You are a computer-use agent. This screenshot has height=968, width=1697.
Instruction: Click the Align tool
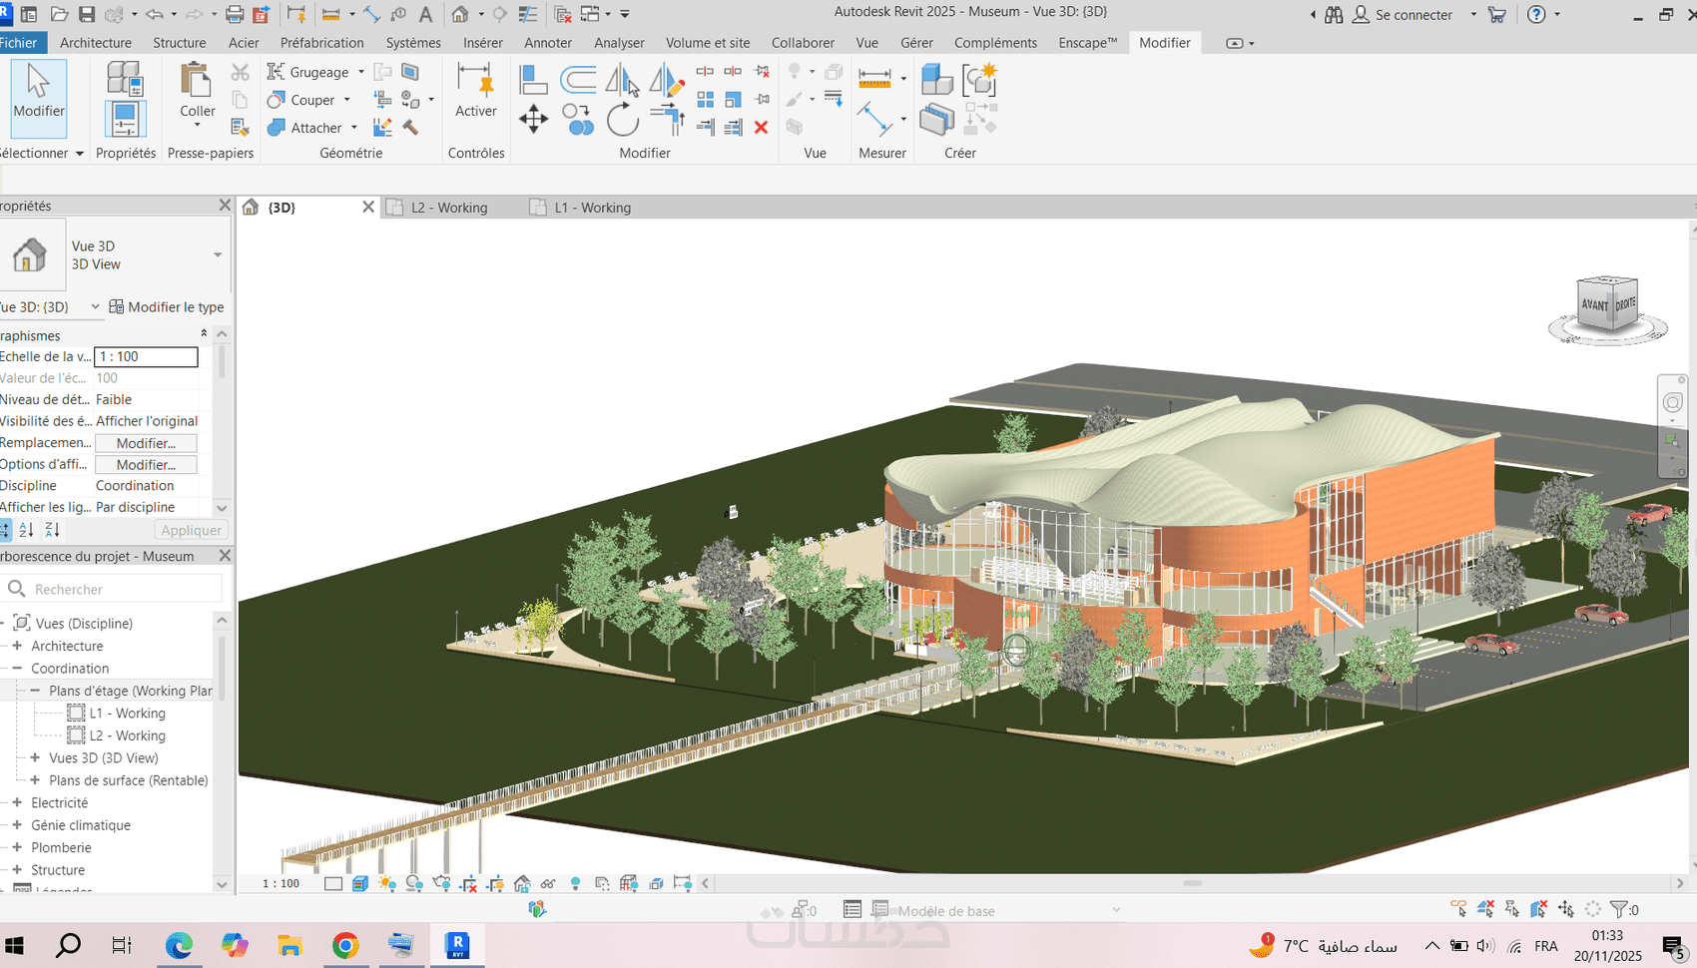coord(533,78)
